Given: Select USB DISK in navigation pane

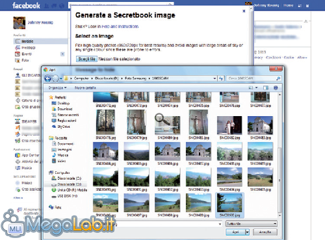Looking at the screenshot, I should 68,196.
